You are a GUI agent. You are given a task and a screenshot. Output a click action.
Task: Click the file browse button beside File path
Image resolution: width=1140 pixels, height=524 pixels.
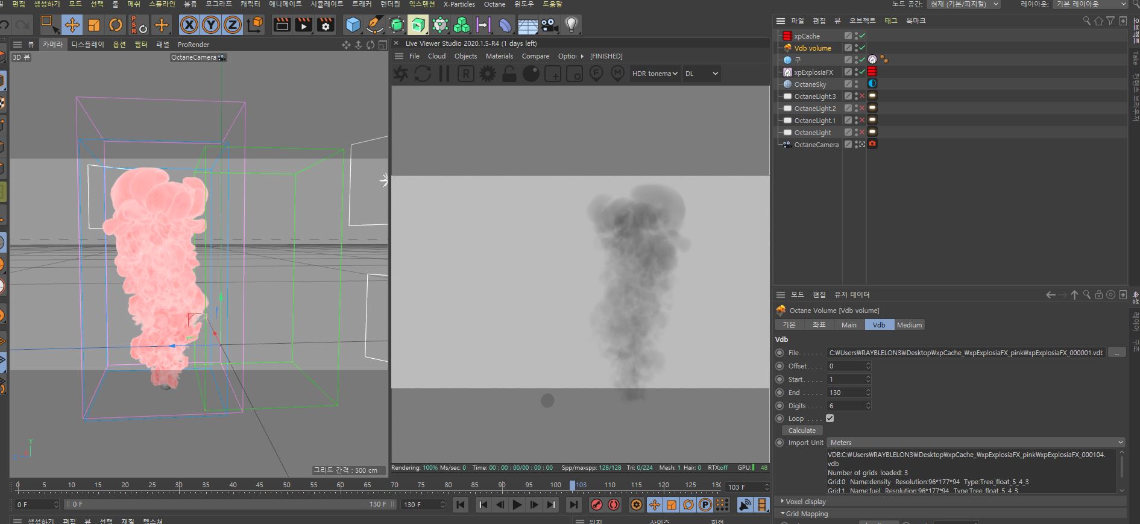[x=1116, y=353]
